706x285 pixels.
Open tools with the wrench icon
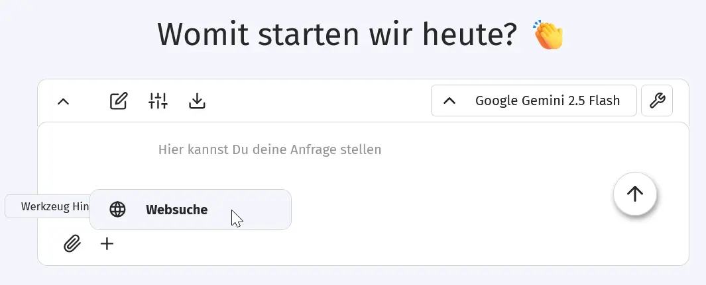point(657,101)
